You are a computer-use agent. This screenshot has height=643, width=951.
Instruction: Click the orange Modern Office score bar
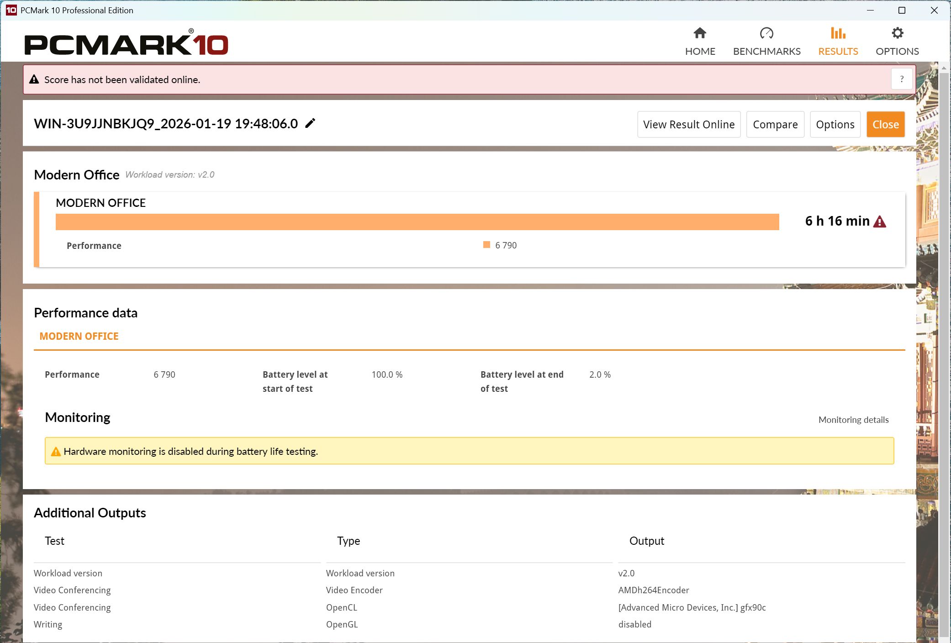(x=417, y=222)
